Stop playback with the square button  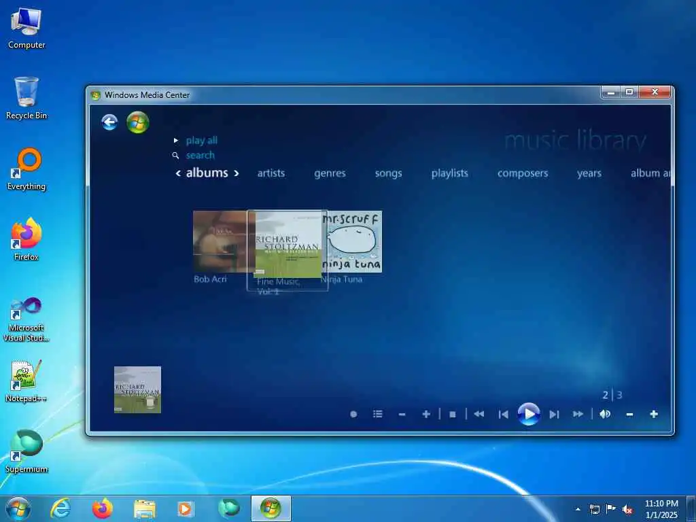pos(452,414)
